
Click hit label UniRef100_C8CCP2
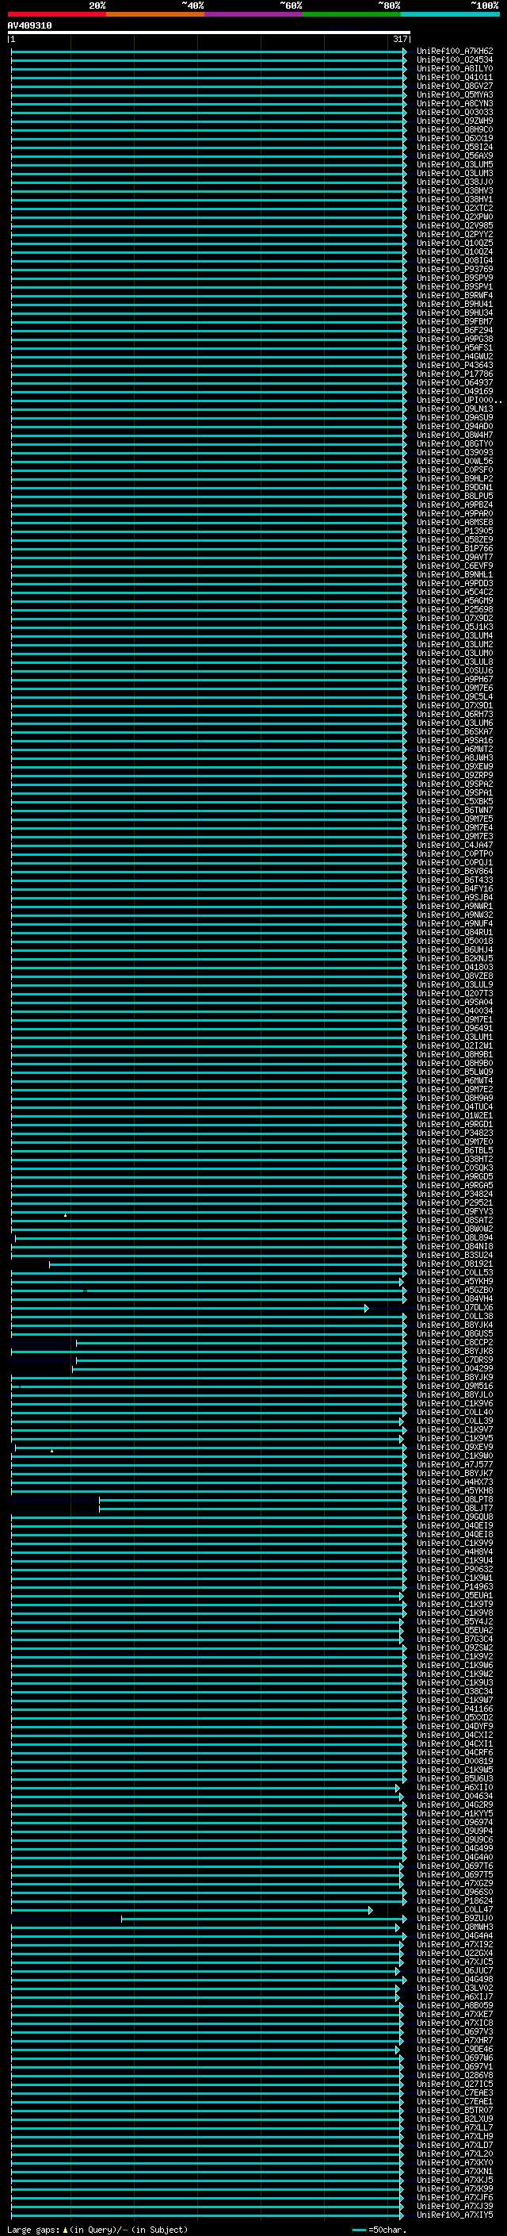454,1343
